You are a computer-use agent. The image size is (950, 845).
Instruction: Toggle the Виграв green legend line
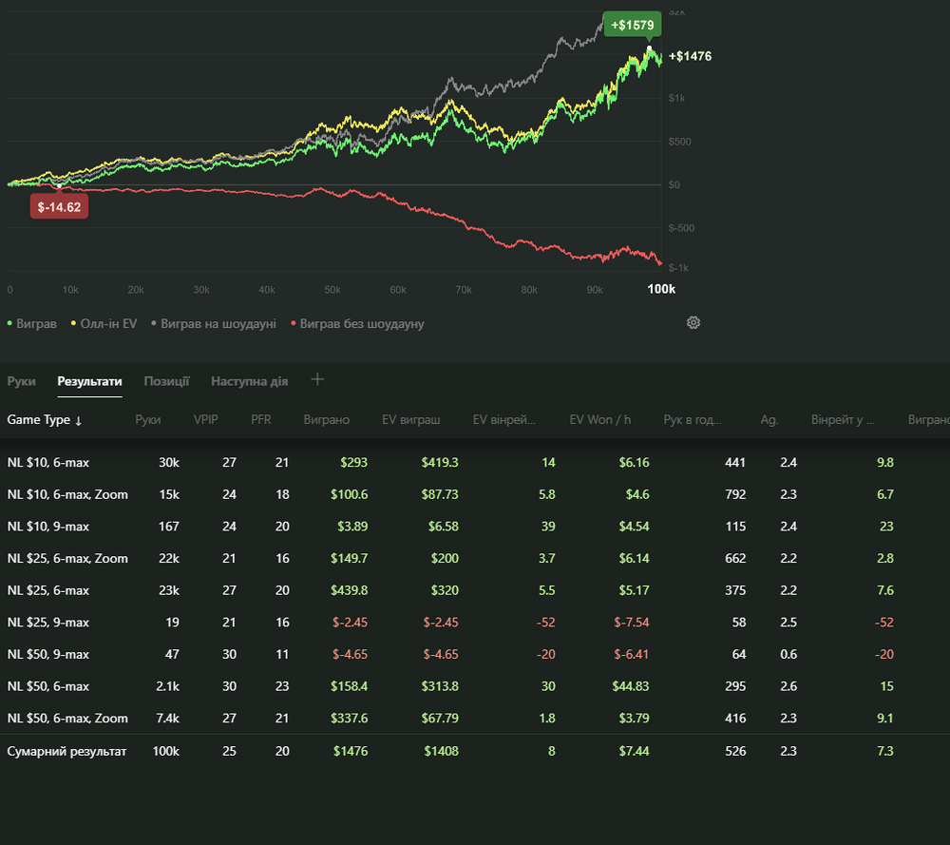coord(32,324)
